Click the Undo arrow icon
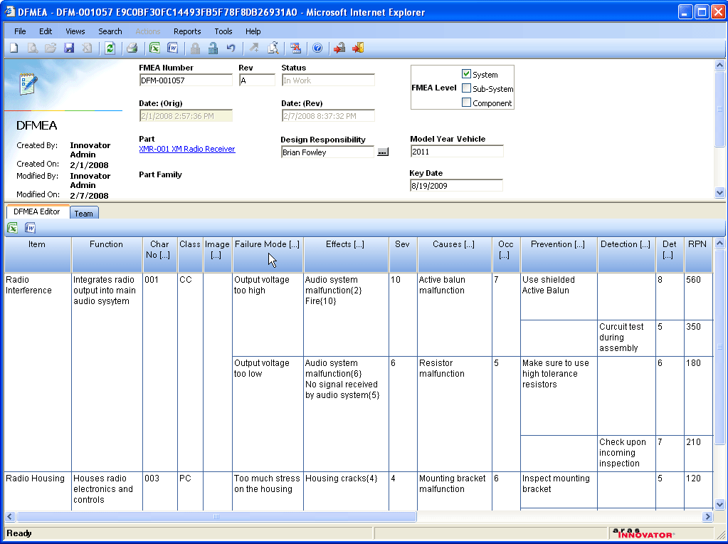The image size is (728, 544). (x=231, y=48)
